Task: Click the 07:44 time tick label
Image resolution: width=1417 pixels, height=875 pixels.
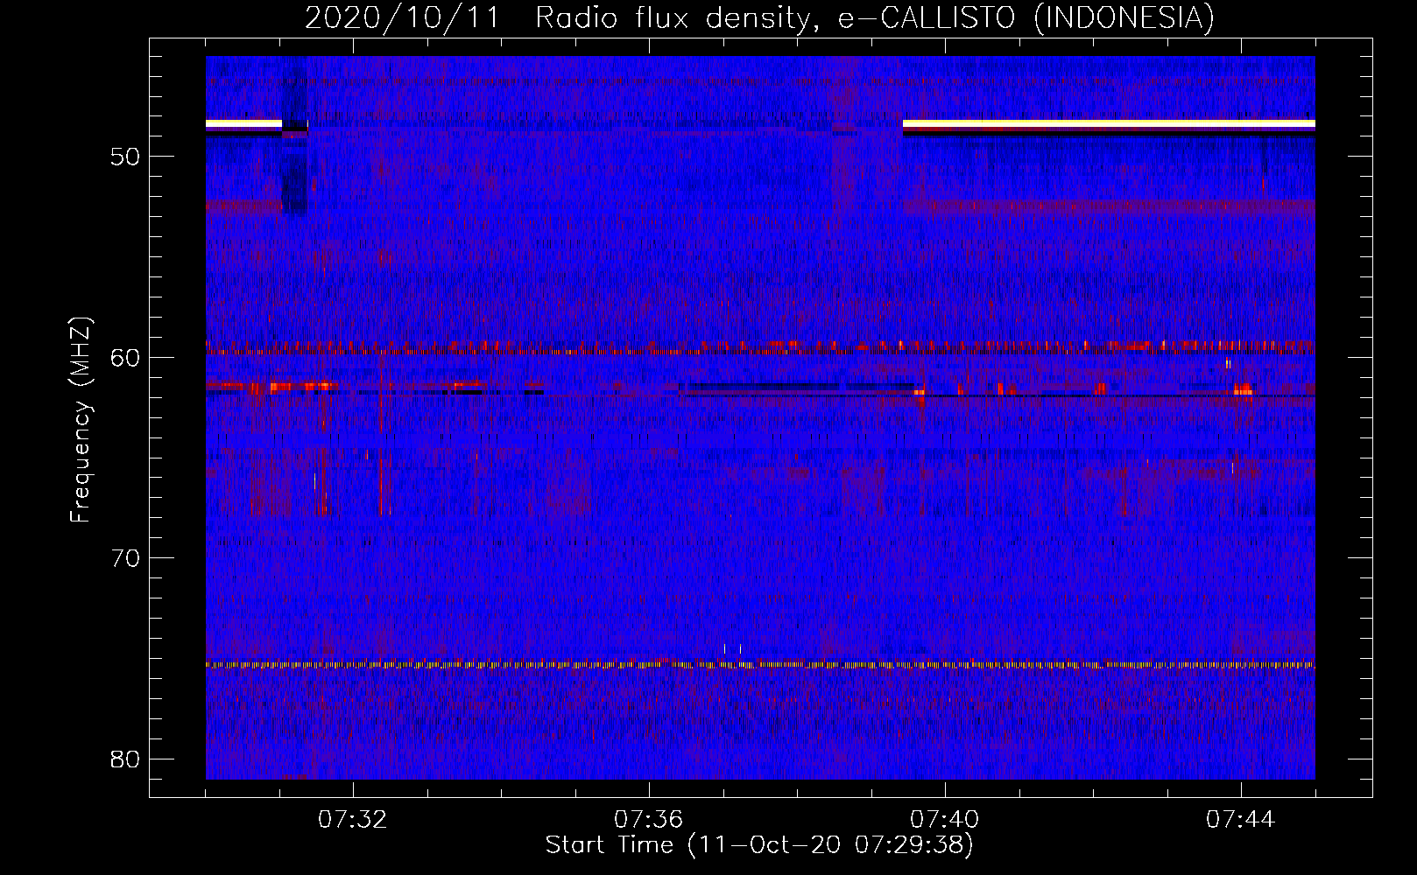Action: click(1241, 820)
